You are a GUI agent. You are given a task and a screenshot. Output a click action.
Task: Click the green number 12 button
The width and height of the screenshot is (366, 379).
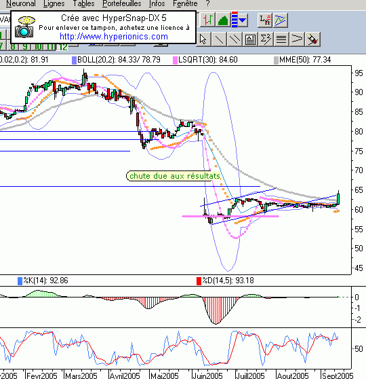tap(63, 47)
